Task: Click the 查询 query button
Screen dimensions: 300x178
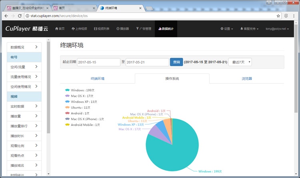Action: click(x=176, y=62)
